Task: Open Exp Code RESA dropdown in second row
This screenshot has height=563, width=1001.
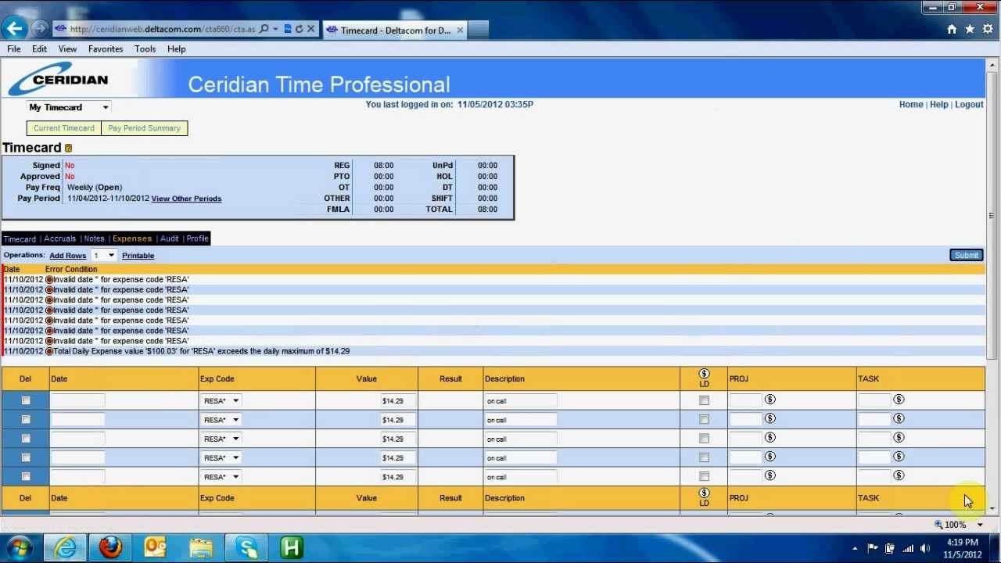Action: [221, 420]
